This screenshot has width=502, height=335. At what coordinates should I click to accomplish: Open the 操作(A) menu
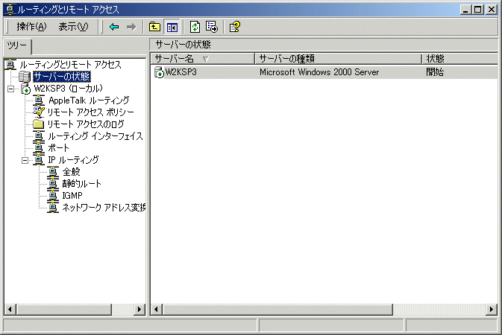[x=31, y=27]
